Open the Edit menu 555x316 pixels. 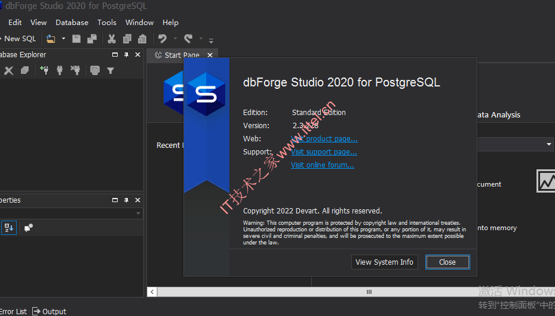point(15,23)
